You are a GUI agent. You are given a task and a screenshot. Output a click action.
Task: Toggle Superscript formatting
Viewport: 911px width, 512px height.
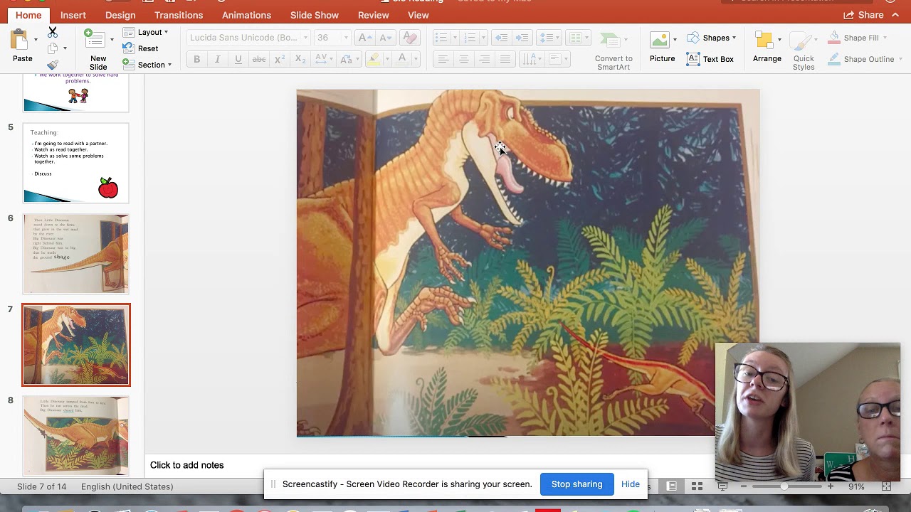tap(280, 59)
